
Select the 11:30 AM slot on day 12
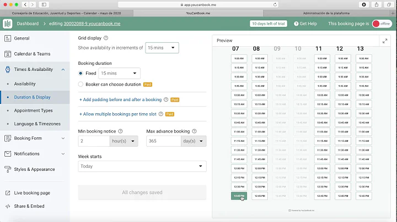point(343,150)
